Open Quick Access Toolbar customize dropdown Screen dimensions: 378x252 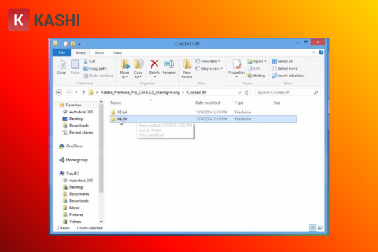coord(79,43)
